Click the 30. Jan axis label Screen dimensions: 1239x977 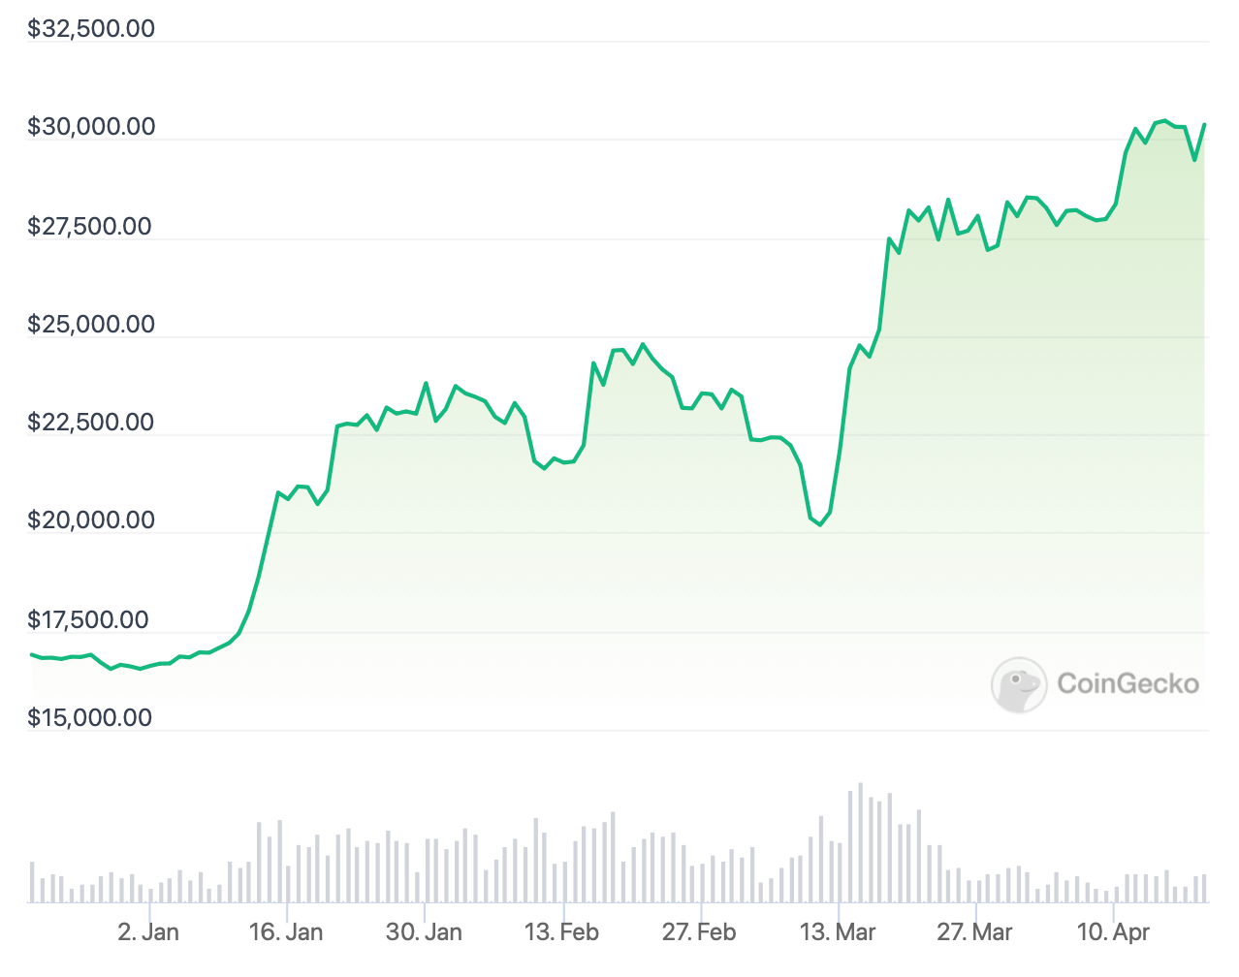(424, 932)
